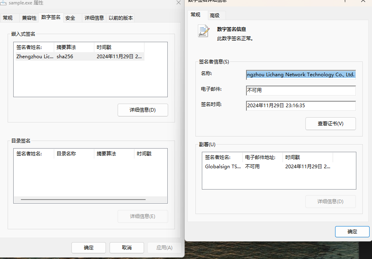
Task: Open the 以前的版本 tab
Action: click(120, 18)
